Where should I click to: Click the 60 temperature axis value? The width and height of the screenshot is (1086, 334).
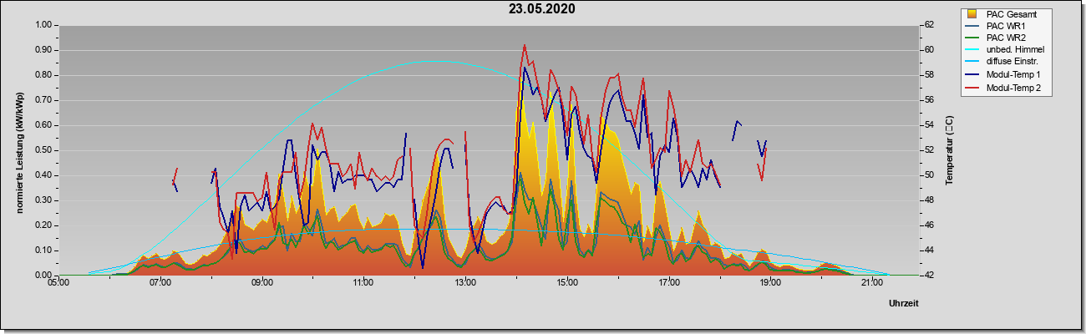(x=928, y=50)
